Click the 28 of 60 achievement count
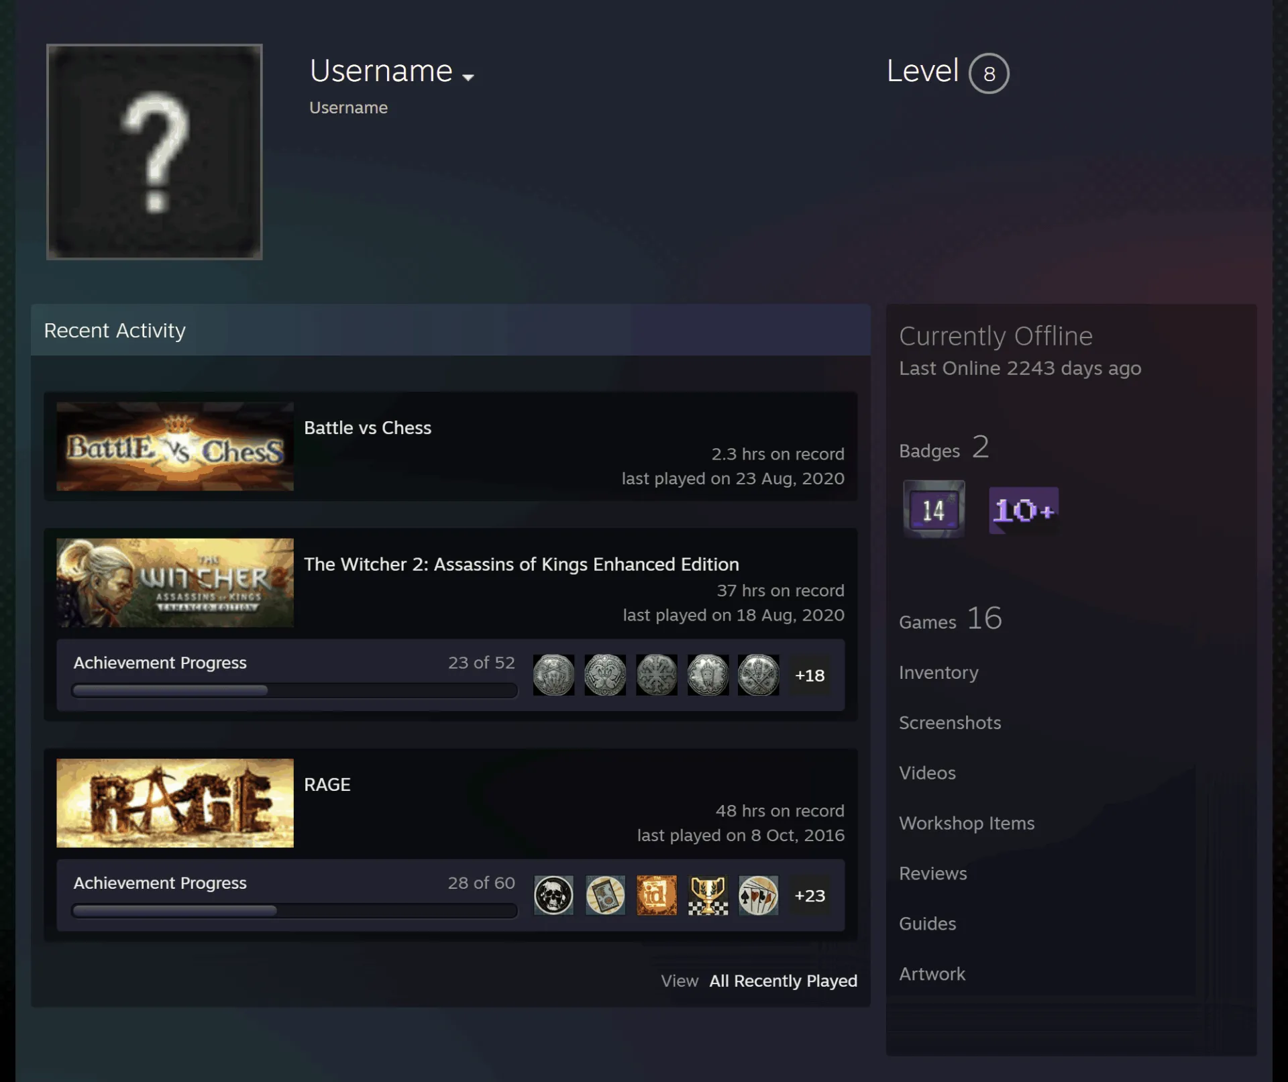The image size is (1288, 1082). point(481,883)
